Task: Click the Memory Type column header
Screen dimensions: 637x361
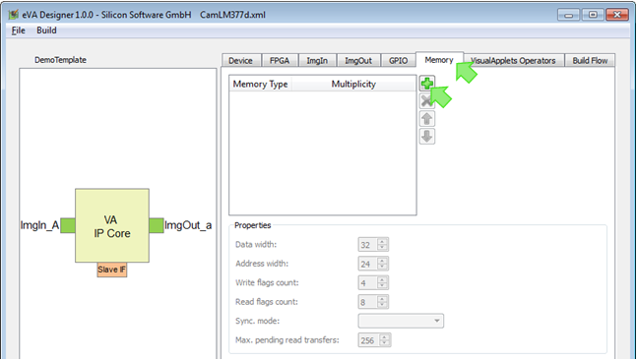Action: [260, 84]
